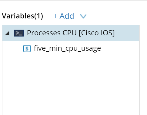This screenshot has width=147, height=115.
Task: Click the terminal icon beside Processes CPU
Action: click(19, 33)
